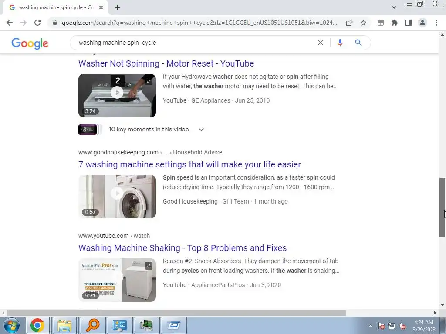Viewport: 446px width, 334px height.
Task: Open a new browser tab
Action: pos(118,7)
